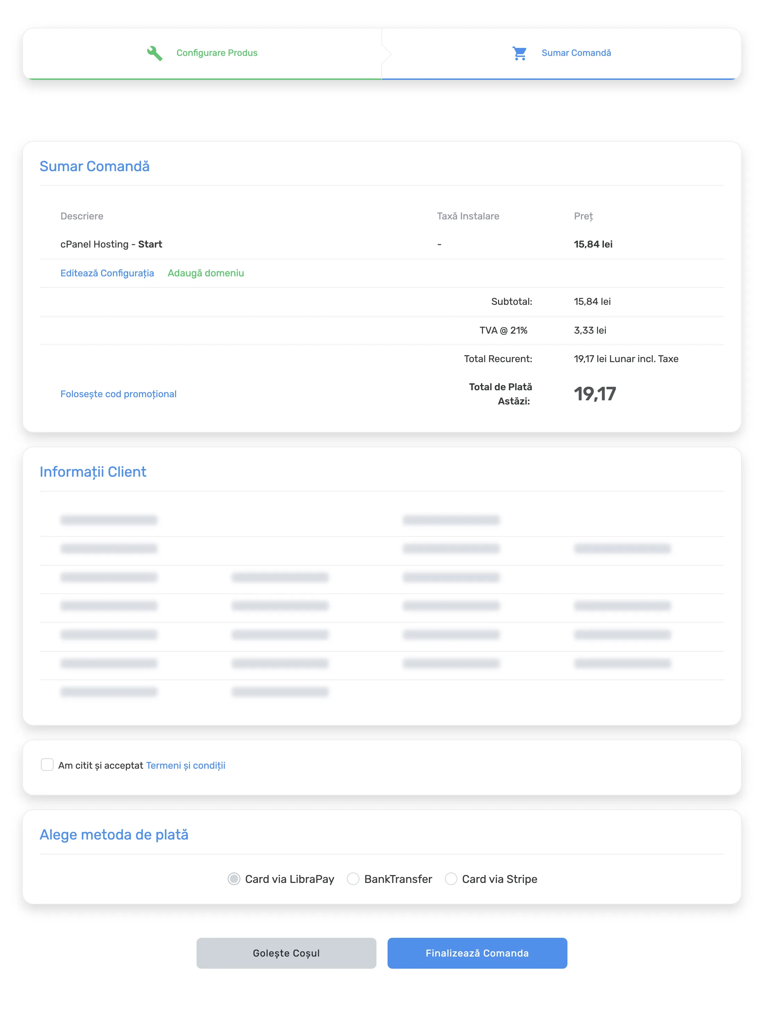This screenshot has height=1018, width=764.
Task: Click the Subtotal: label
Action: (512, 302)
